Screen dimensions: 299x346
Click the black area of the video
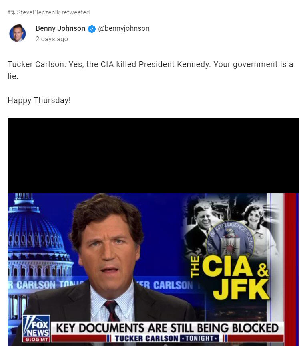[153, 156]
